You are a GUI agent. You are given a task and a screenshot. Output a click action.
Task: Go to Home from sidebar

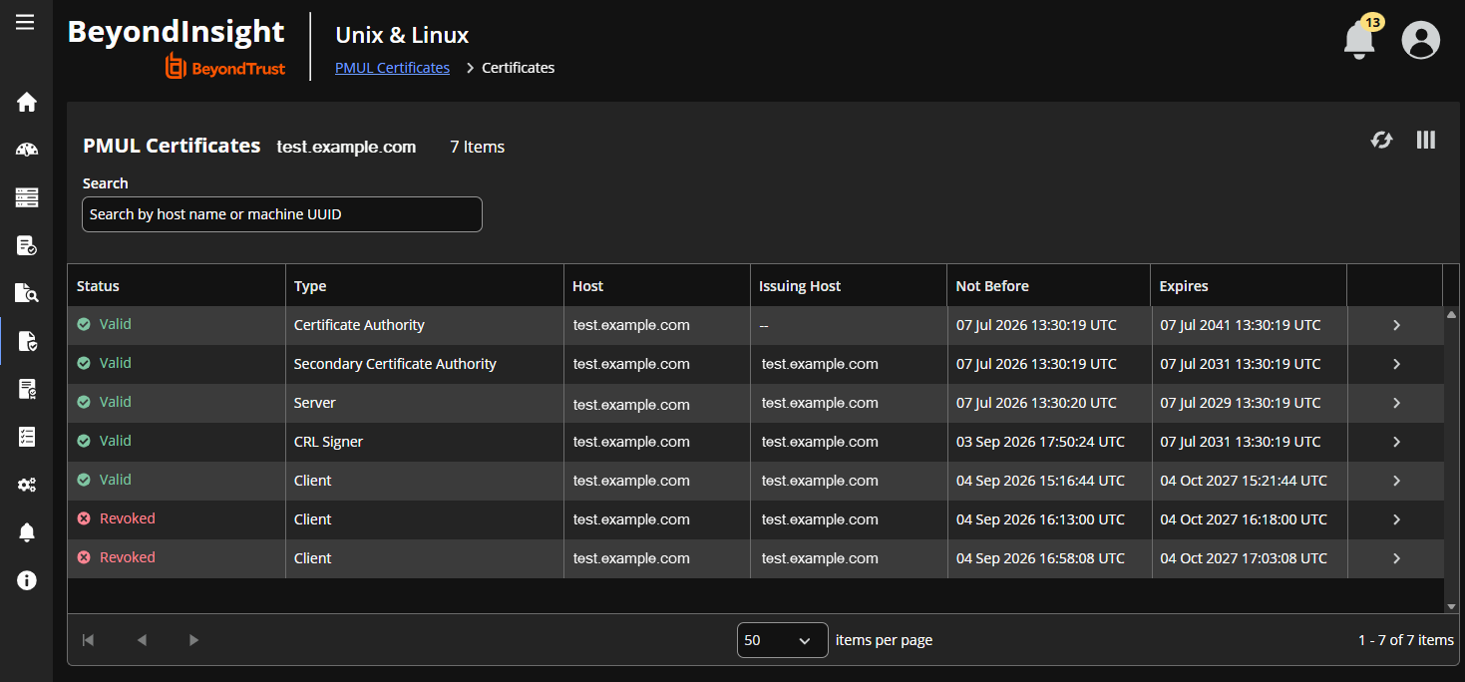(27, 102)
